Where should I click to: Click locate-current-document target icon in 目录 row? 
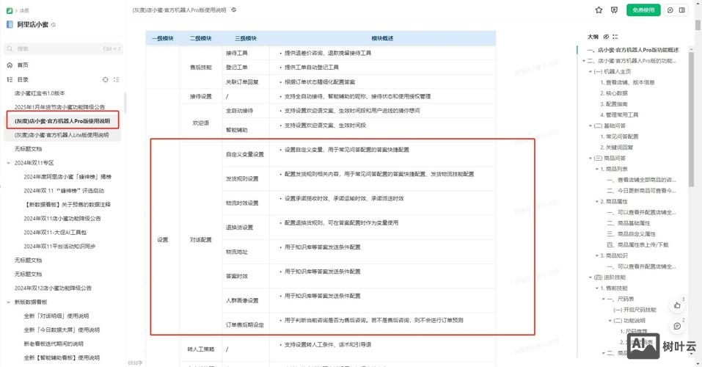[105, 79]
